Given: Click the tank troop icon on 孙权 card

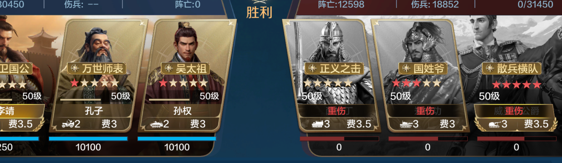Looking at the screenshot, I should 156,124.
